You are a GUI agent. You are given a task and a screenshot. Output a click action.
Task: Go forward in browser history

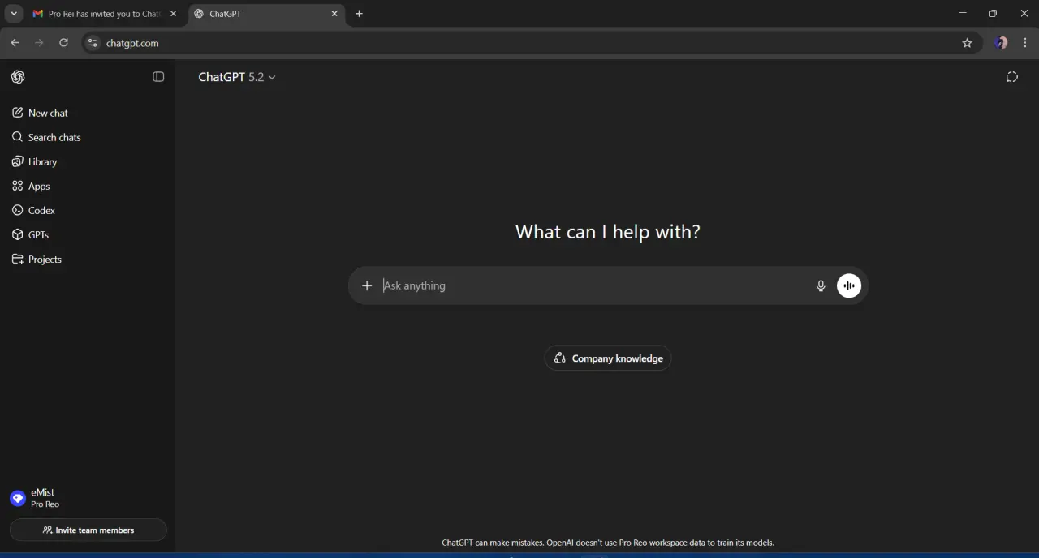[x=39, y=43]
